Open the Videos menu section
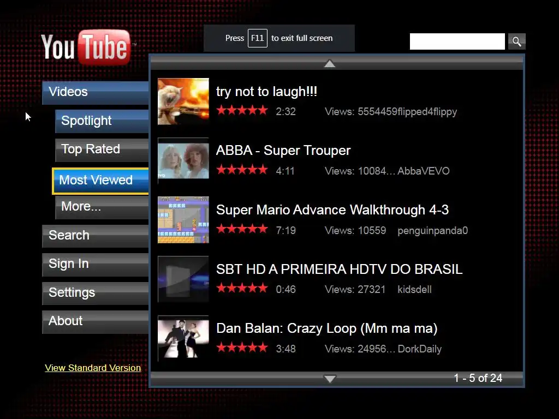This screenshot has width=559, height=419. [95, 93]
